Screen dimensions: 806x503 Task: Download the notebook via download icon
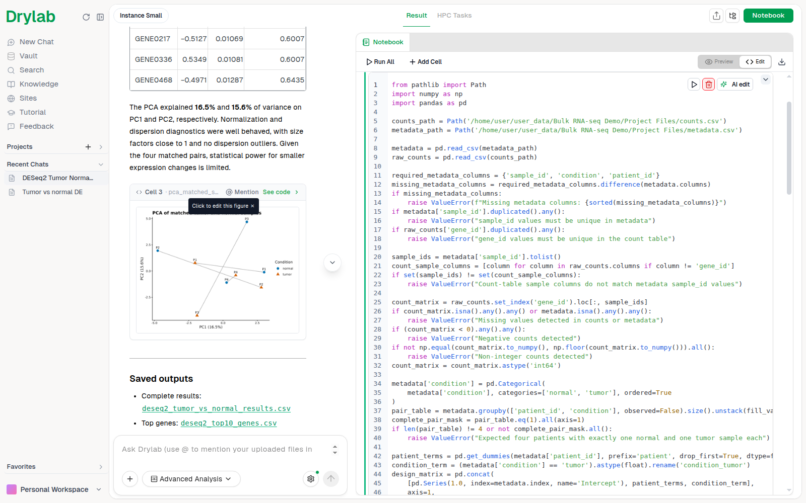(782, 62)
